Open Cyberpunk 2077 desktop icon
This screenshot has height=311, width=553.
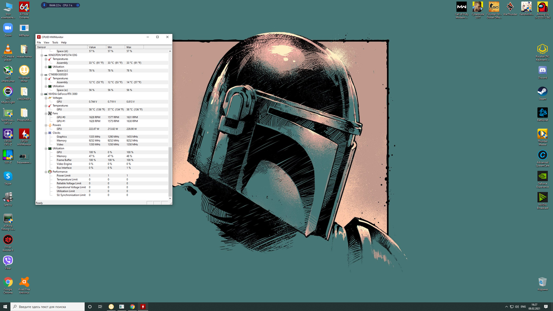point(477,11)
